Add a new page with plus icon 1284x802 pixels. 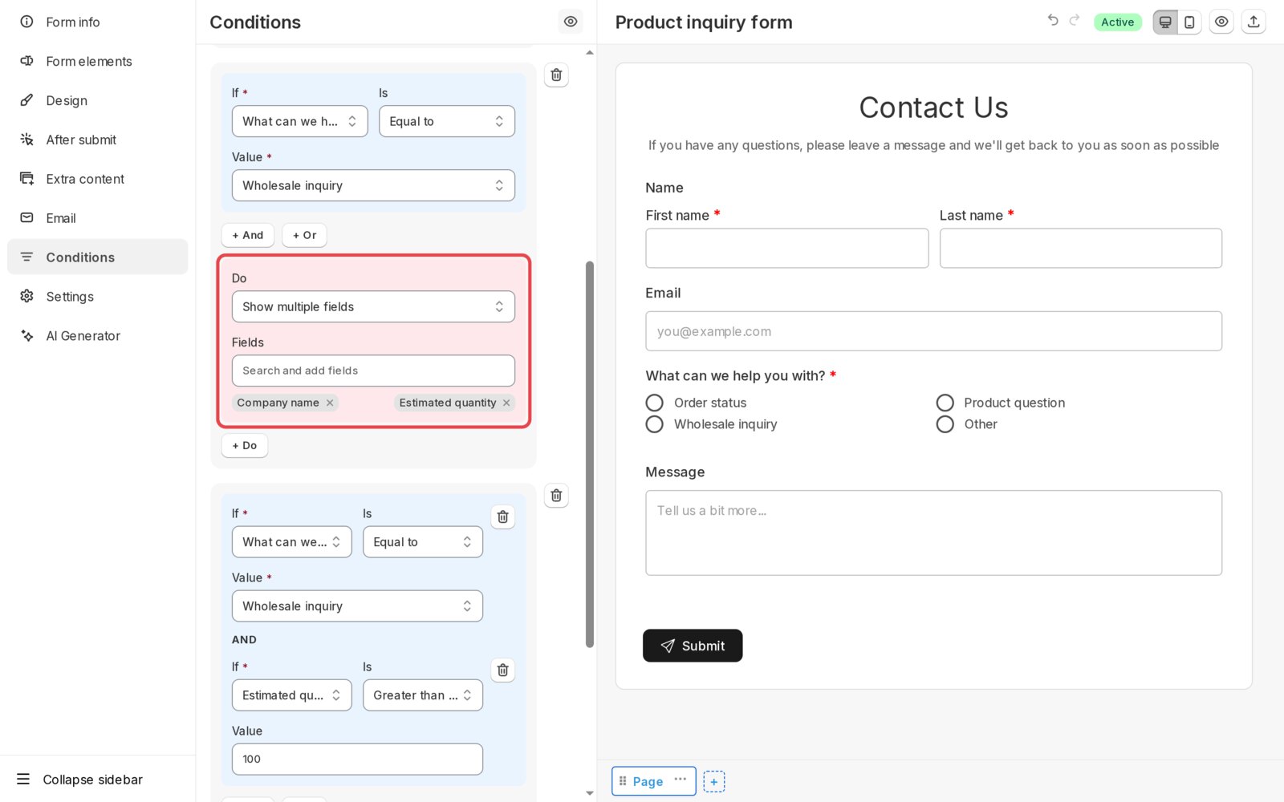(x=714, y=782)
